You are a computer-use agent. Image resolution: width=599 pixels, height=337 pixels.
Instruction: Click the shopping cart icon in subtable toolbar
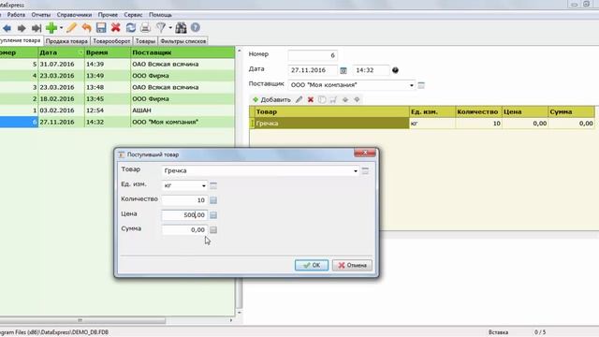click(333, 100)
